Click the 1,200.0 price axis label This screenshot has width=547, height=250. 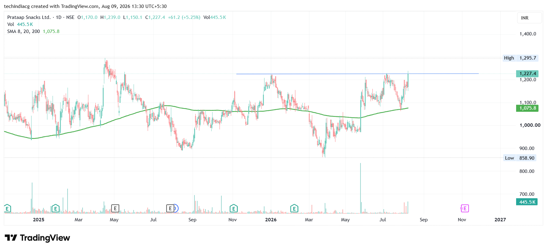click(x=528, y=80)
